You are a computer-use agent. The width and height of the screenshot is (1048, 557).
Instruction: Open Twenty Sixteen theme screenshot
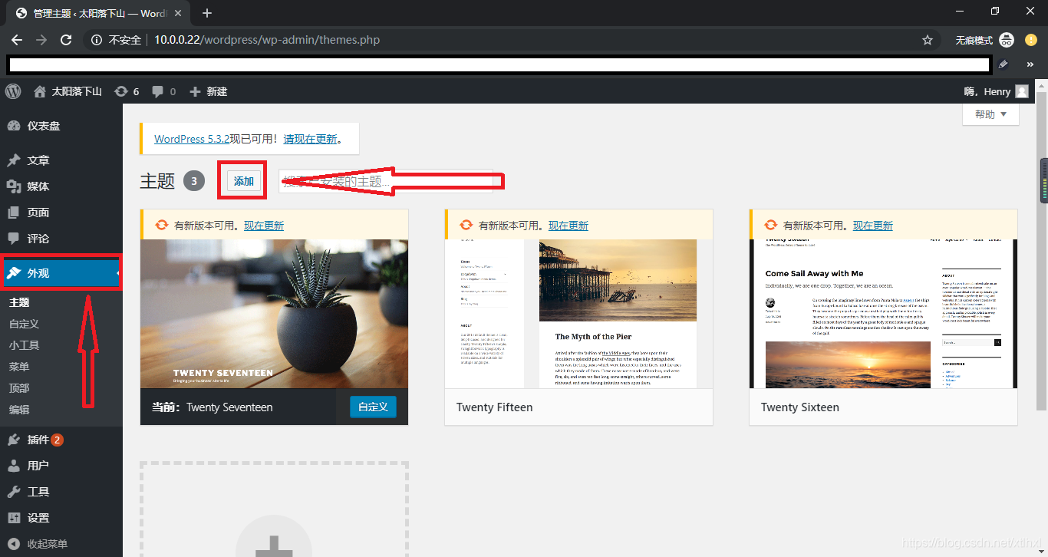point(883,314)
